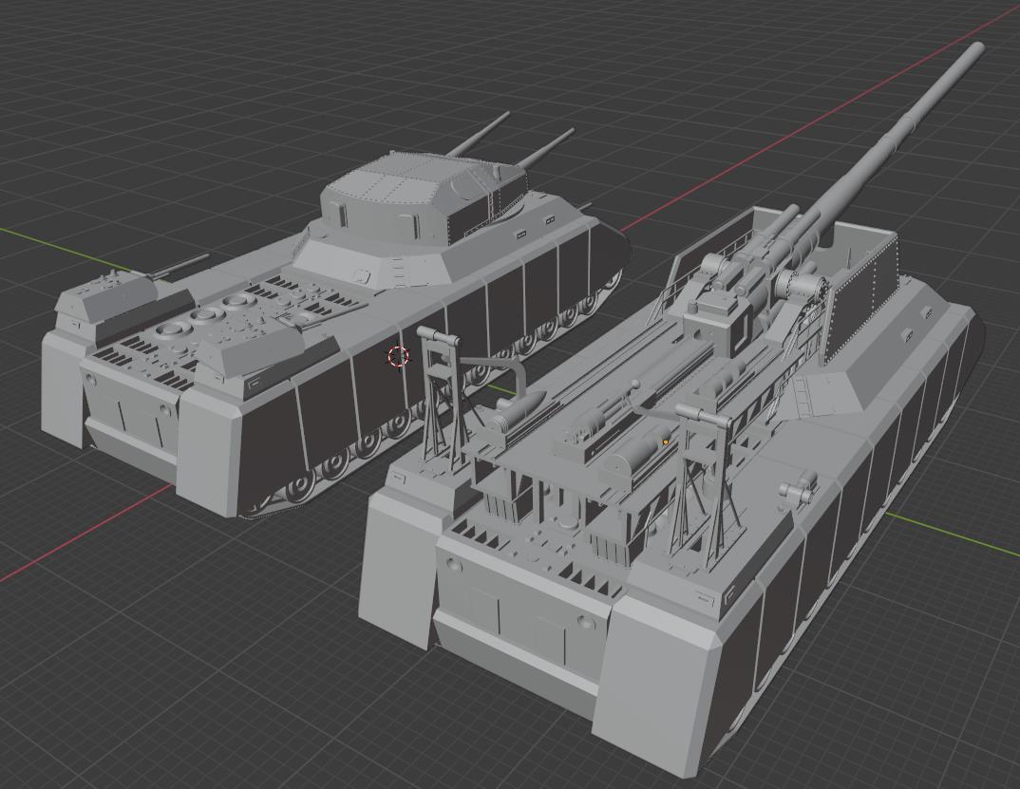Click the twin gun barrels on the left tank turret
Screen dimensions: 1020x789
tap(513, 142)
